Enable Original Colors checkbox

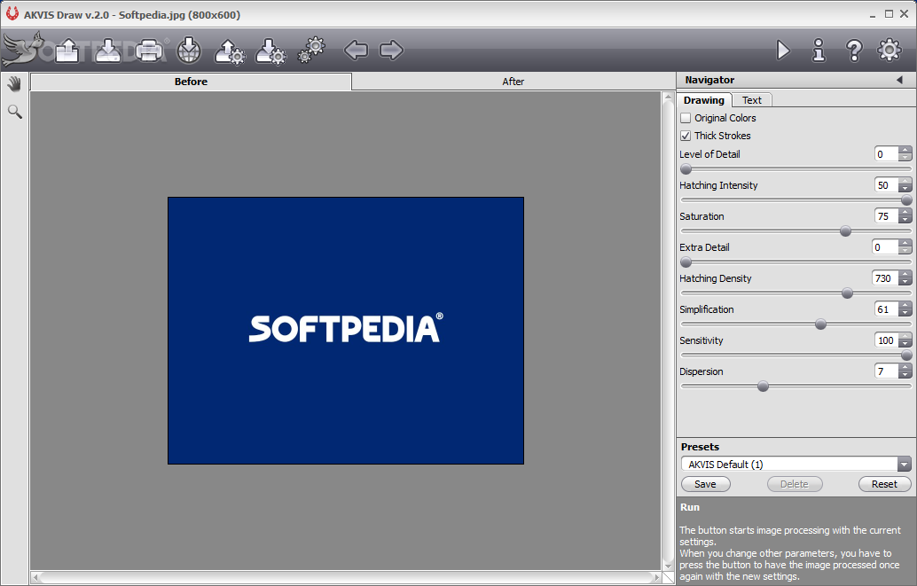point(686,118)
